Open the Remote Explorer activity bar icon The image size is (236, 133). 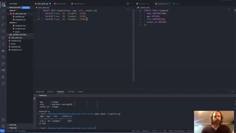click(3, 31)
